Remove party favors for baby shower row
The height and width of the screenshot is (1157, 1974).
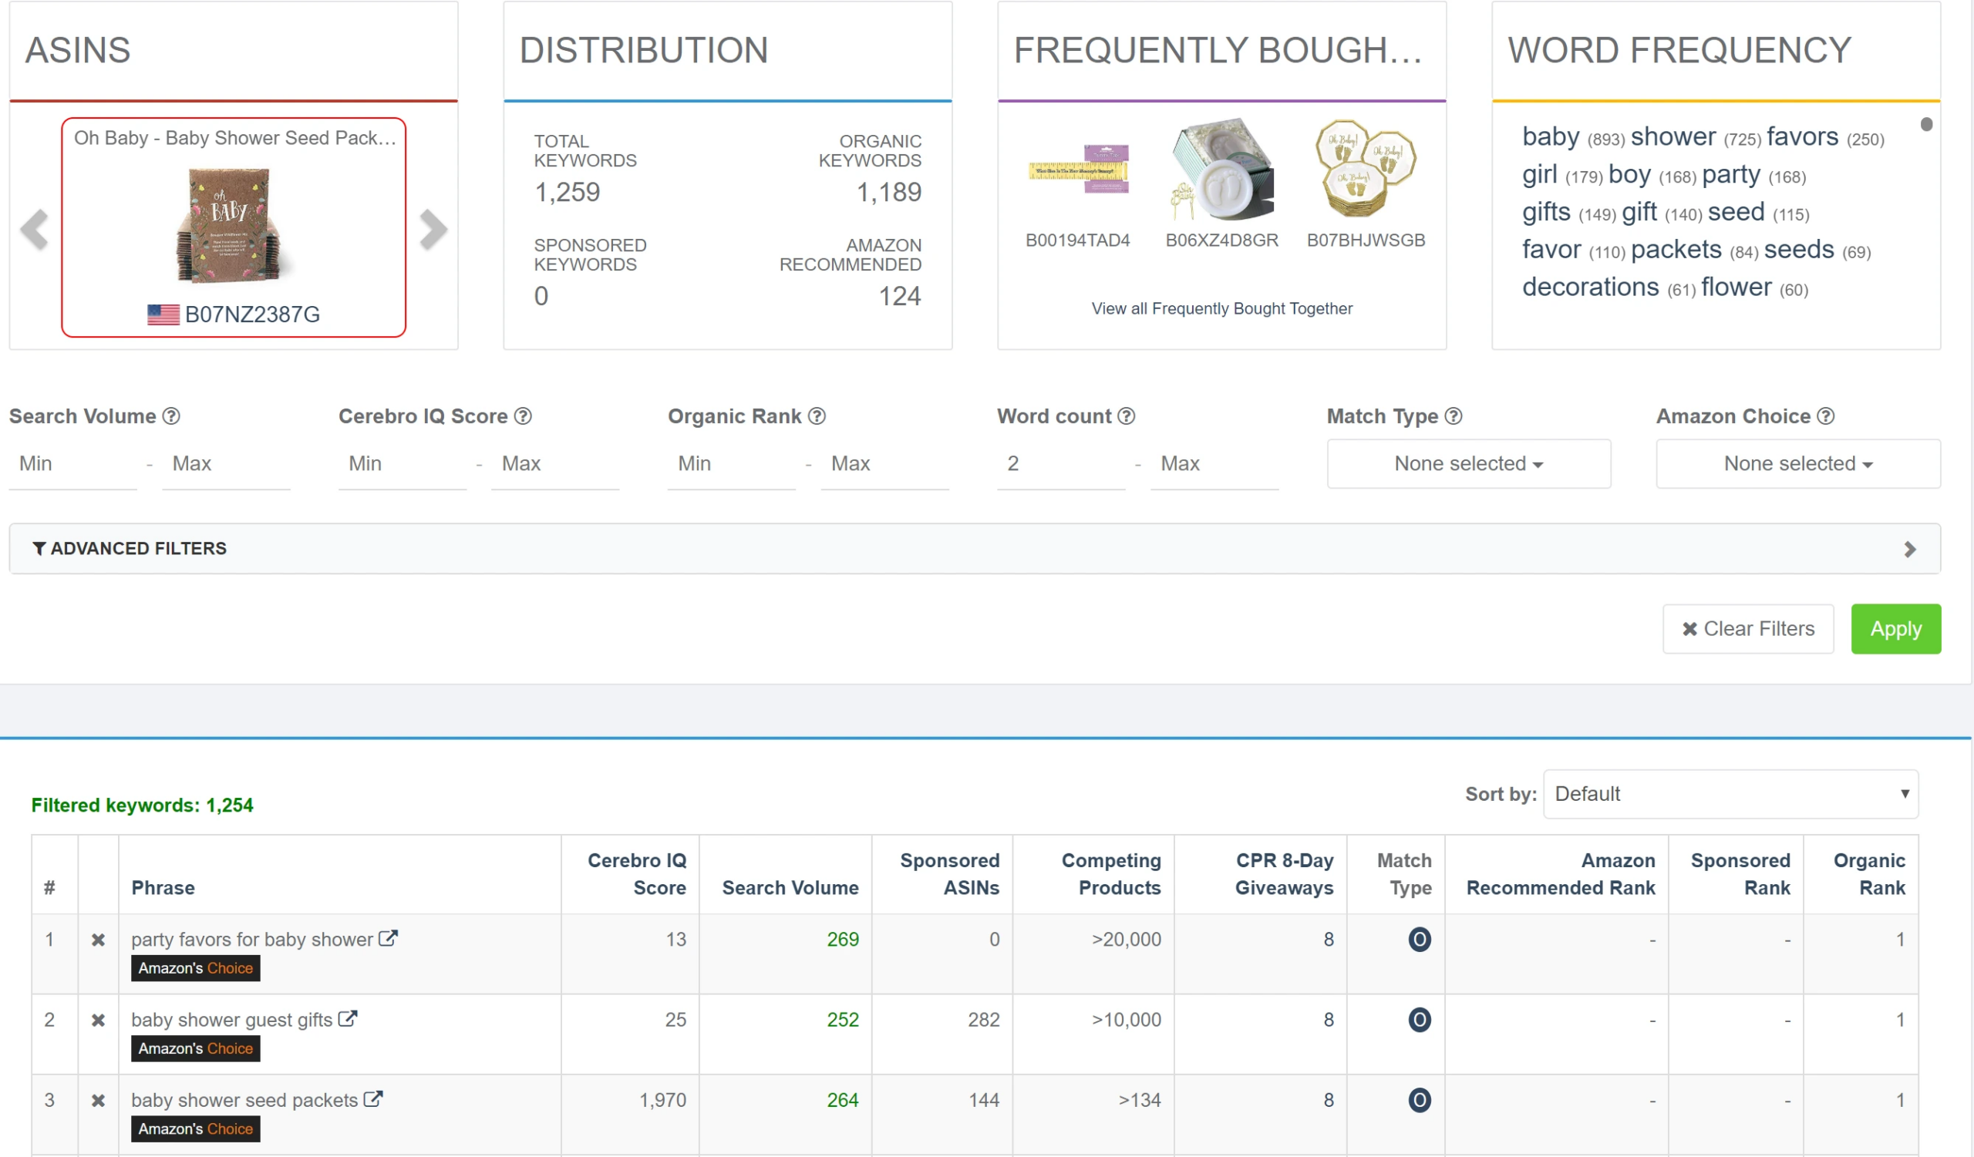coord(98,940)
